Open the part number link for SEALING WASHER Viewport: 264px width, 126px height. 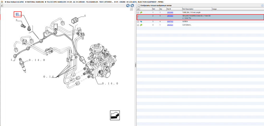(x=170, y=16)
